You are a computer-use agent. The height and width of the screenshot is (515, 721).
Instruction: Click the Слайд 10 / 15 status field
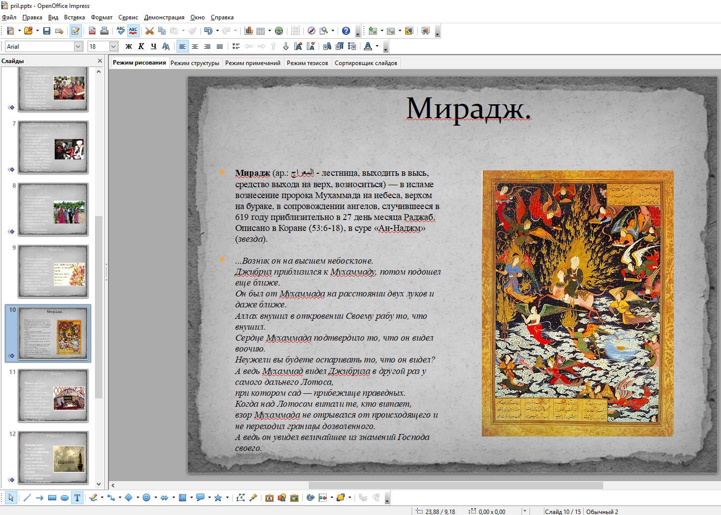[x=563, y=512]
